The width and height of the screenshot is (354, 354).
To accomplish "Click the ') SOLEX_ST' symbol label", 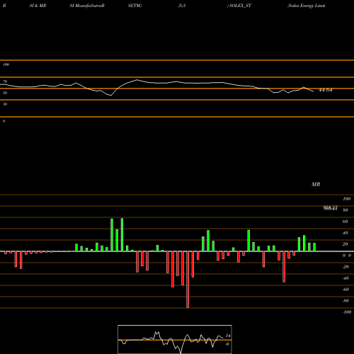I will click(x=239, y=6).
